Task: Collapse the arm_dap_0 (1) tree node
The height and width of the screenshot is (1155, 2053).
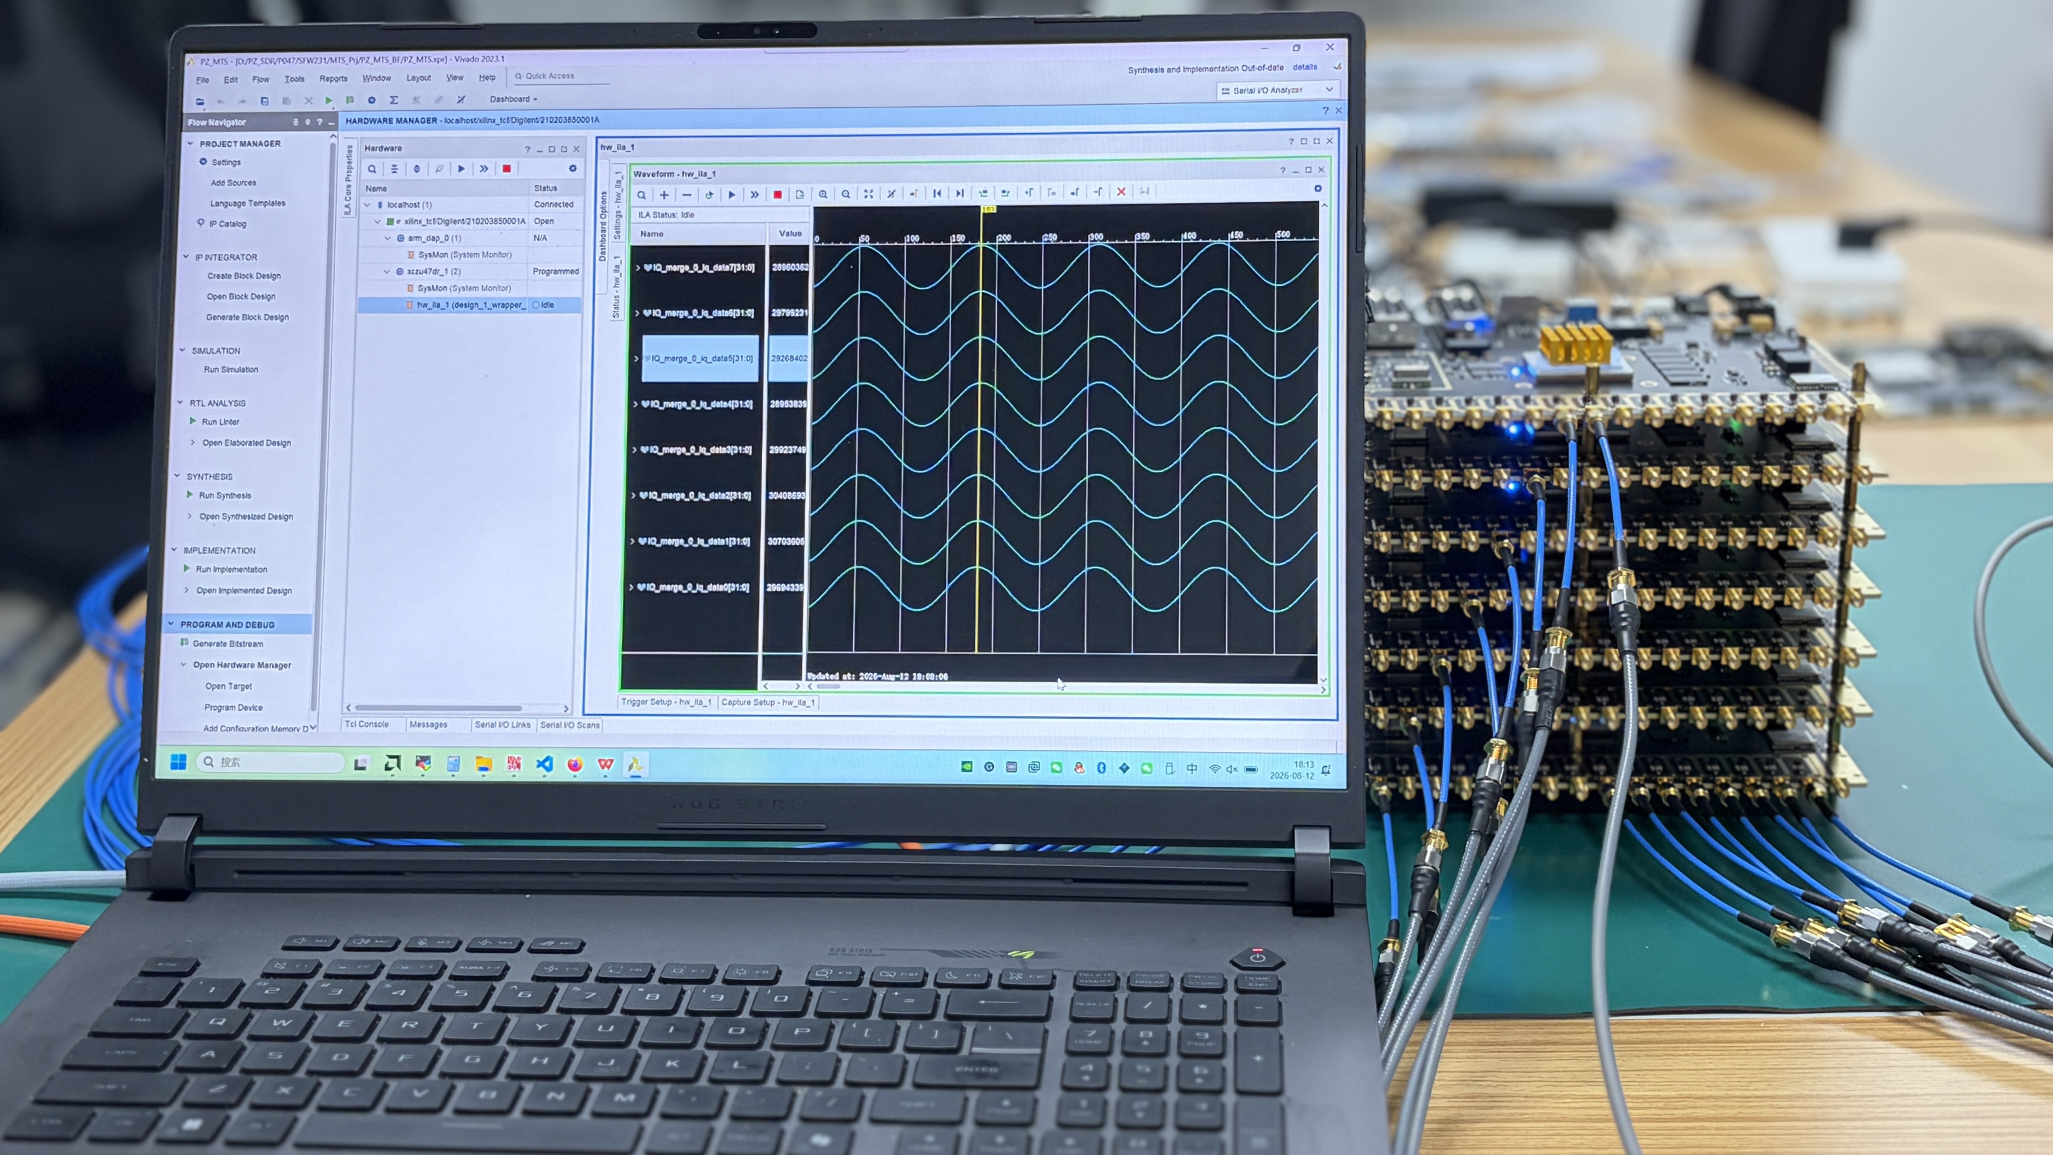Action: (388, 238)
